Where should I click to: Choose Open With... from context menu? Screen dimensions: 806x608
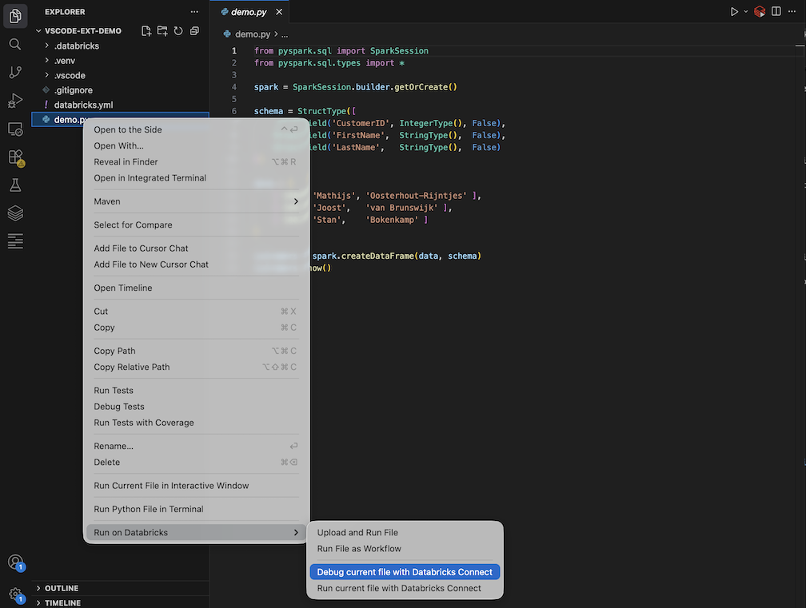click(196, 146)
